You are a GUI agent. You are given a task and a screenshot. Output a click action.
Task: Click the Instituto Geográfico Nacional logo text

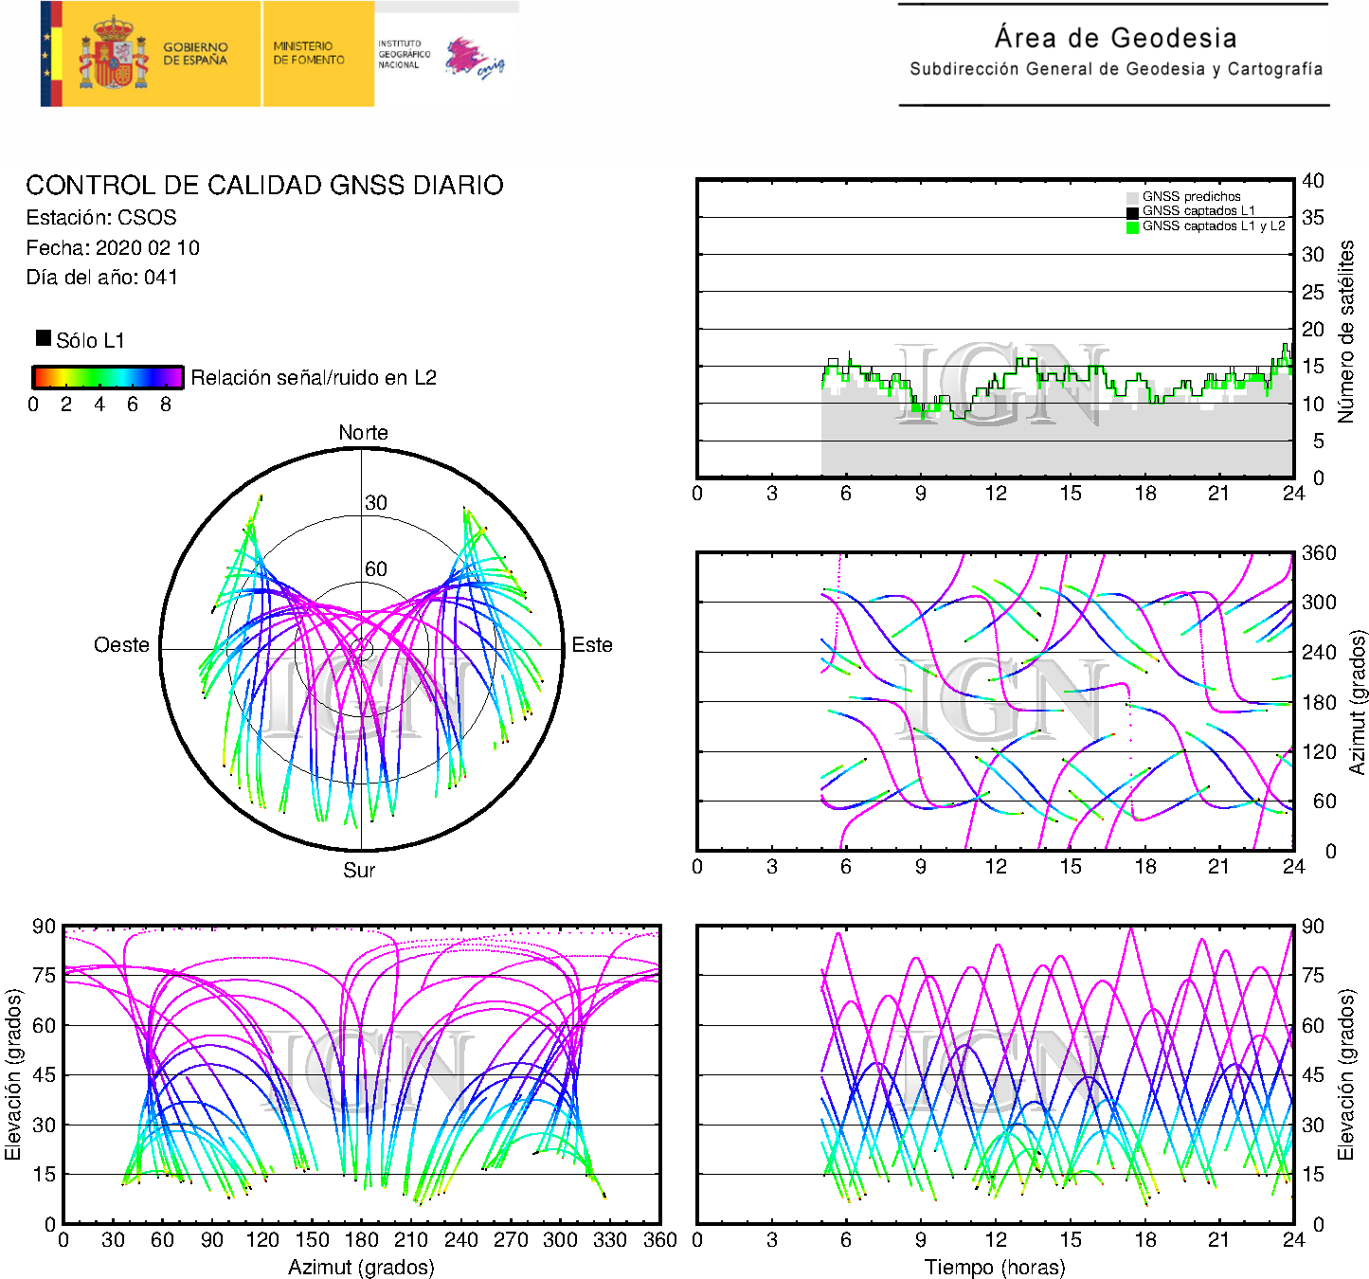point(404,54)
